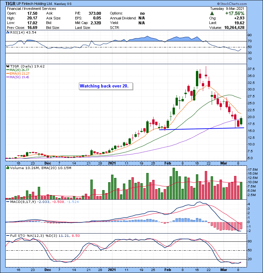This screenshot has height=273, width=263.
Task: Click the Low value 17.02
Action: (x=32, y=23)
